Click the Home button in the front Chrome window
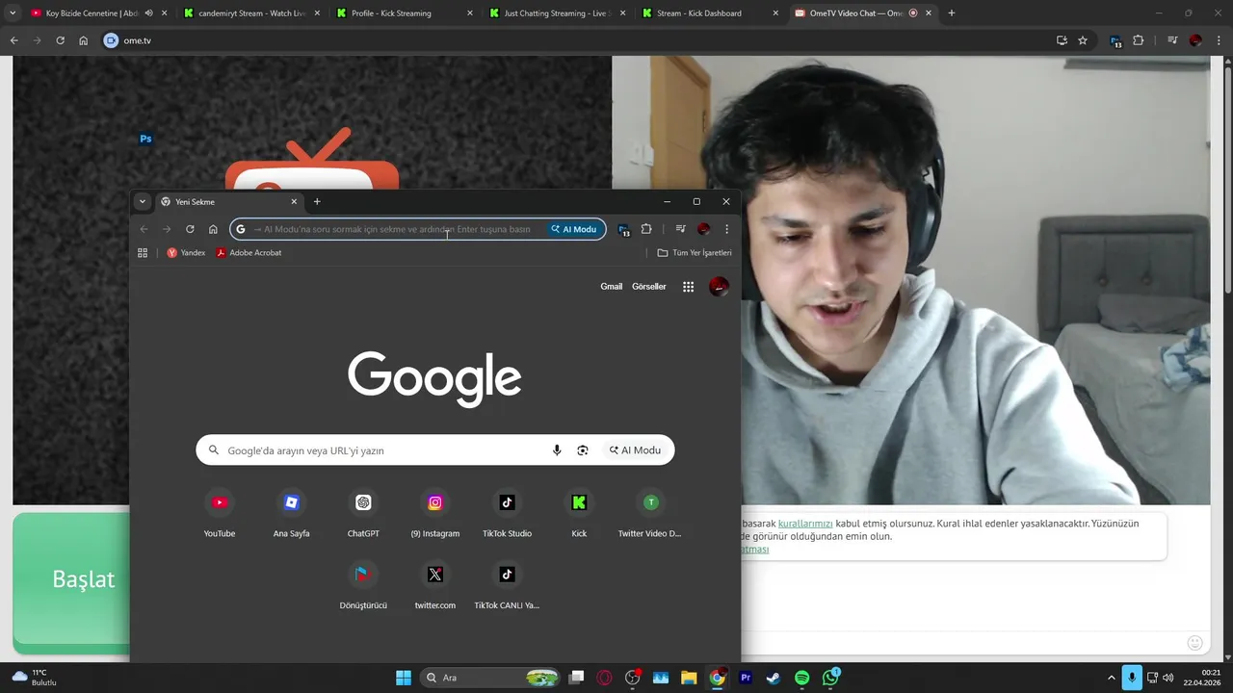Viewport: 1233px width, 693px height. [x=213, y=229]
